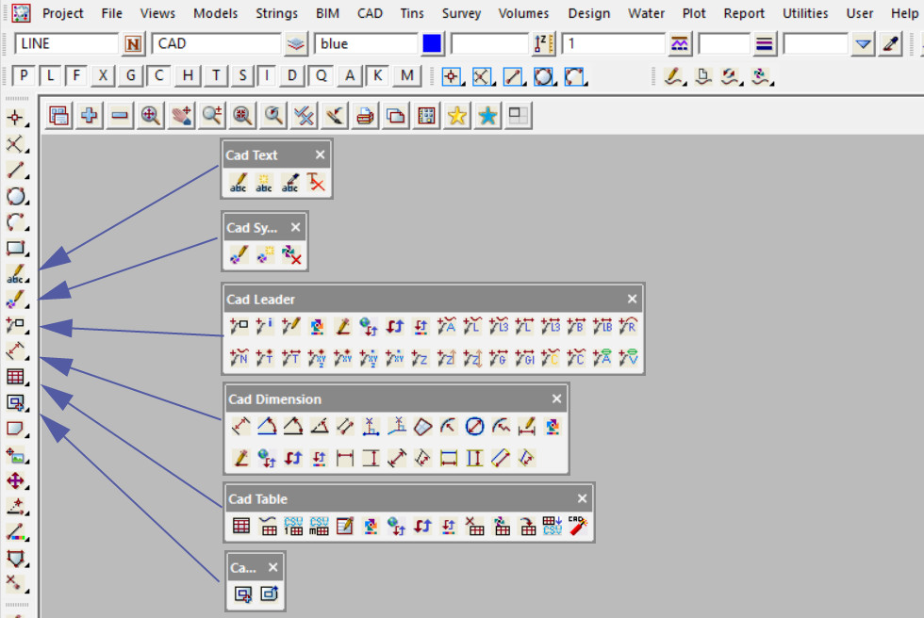
Task: Click the Cad Table icon in left toolbar
Action: click(16, 377)
